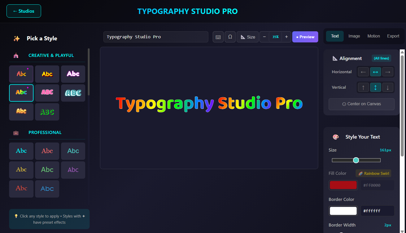Select horizontal center alignment toggle

375,72
